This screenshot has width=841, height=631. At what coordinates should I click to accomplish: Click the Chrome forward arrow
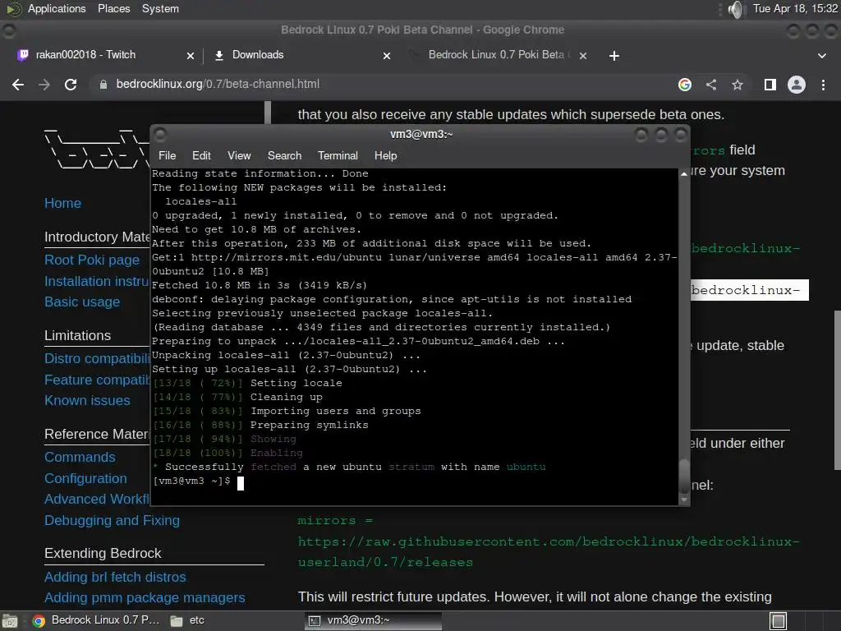44,85
